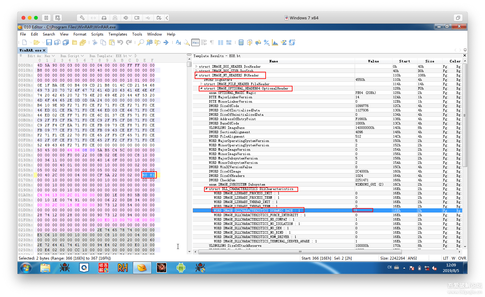This screenshot has height=297, width=485.
Task: Open Find with the magnifier icon
Action: pyautogui.click(x=141, y=42)
